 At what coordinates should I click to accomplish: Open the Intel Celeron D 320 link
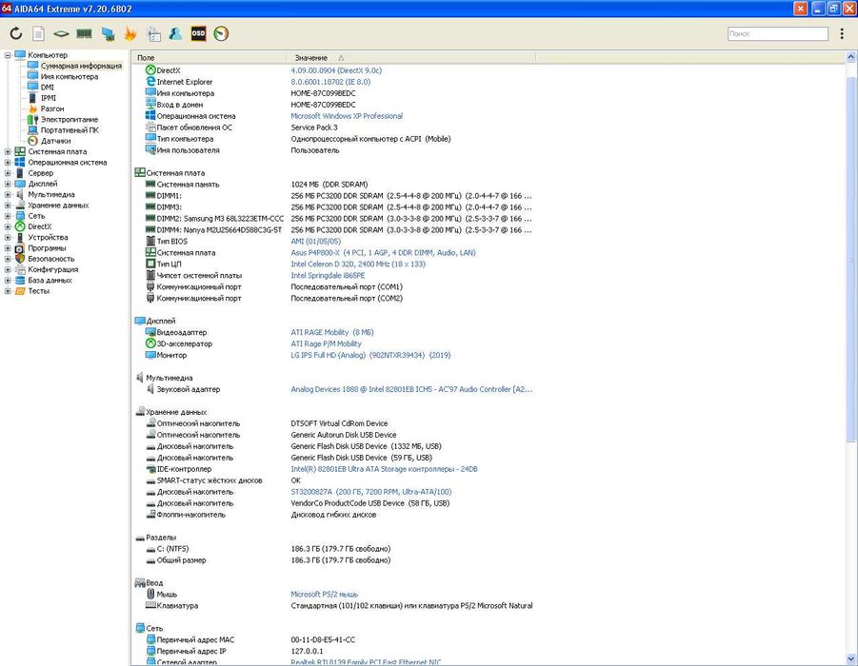[x=358, y=264]
